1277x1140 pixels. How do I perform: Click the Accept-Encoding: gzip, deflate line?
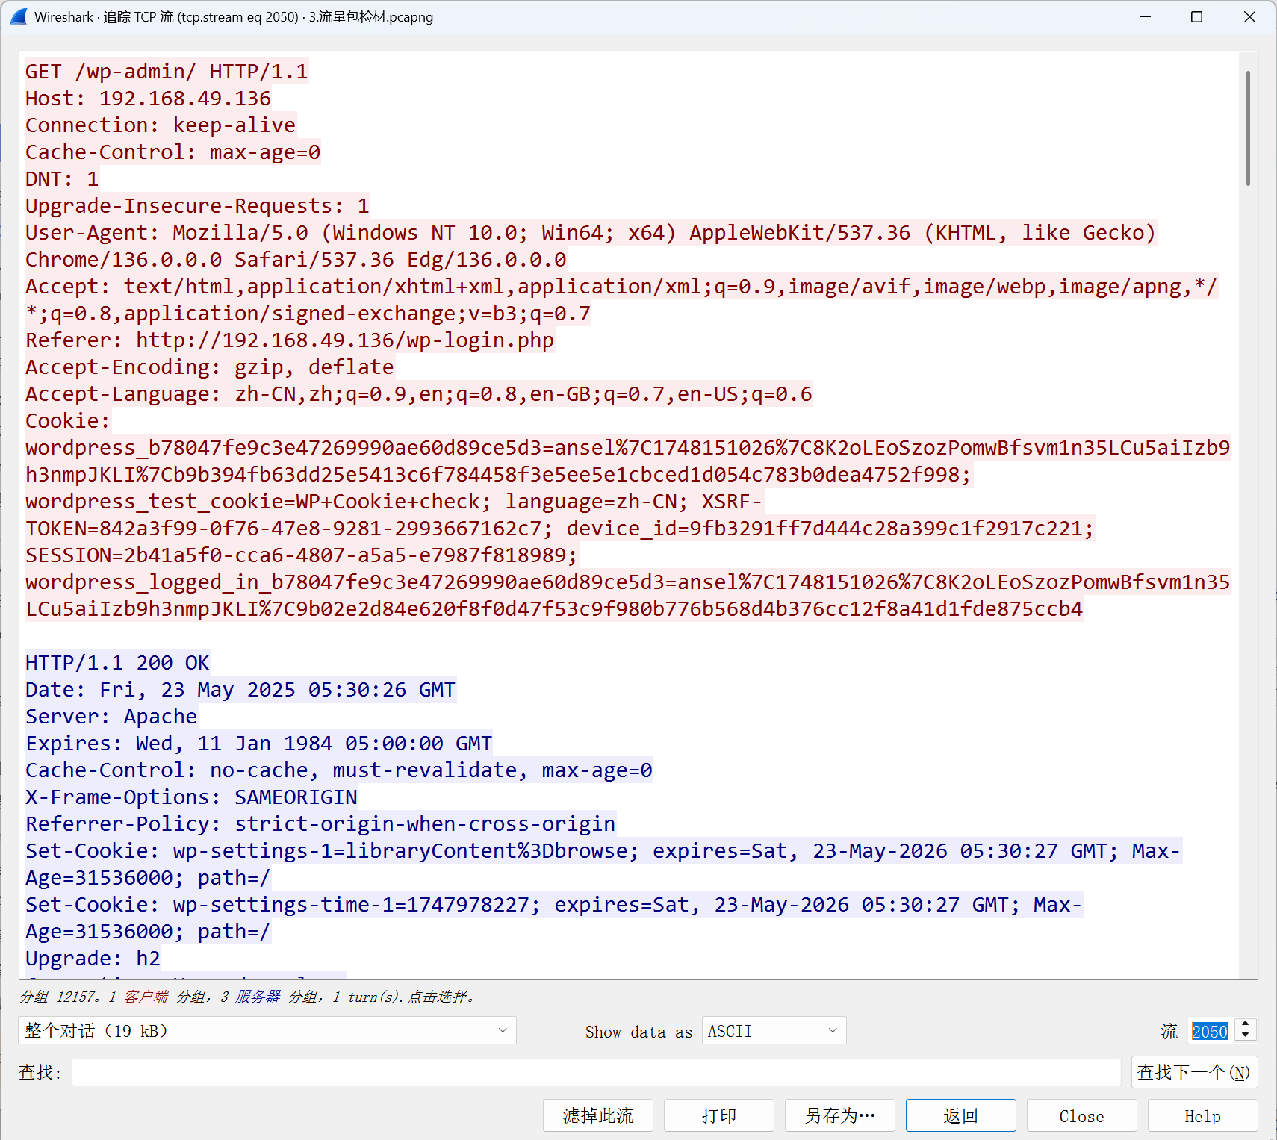coord(209,367)
